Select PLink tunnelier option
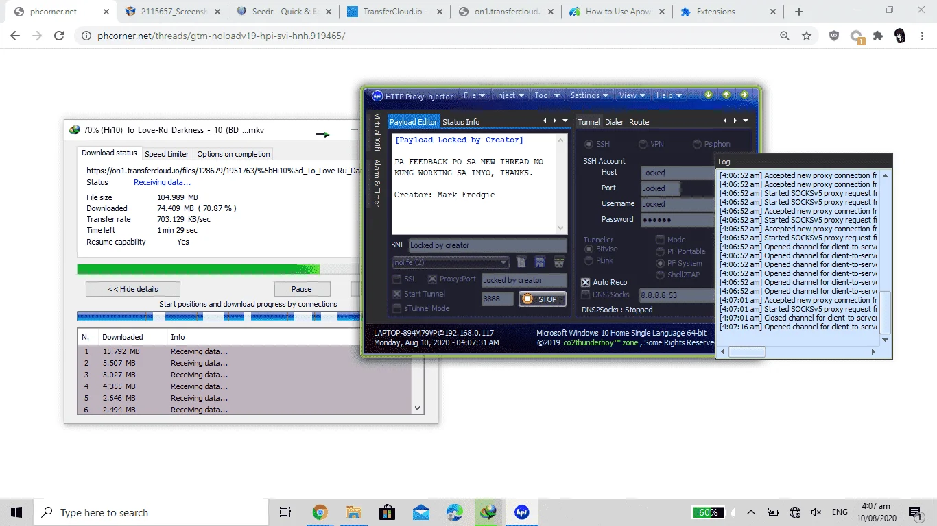Viewport: 937px width, 526px height. [589, 260]
